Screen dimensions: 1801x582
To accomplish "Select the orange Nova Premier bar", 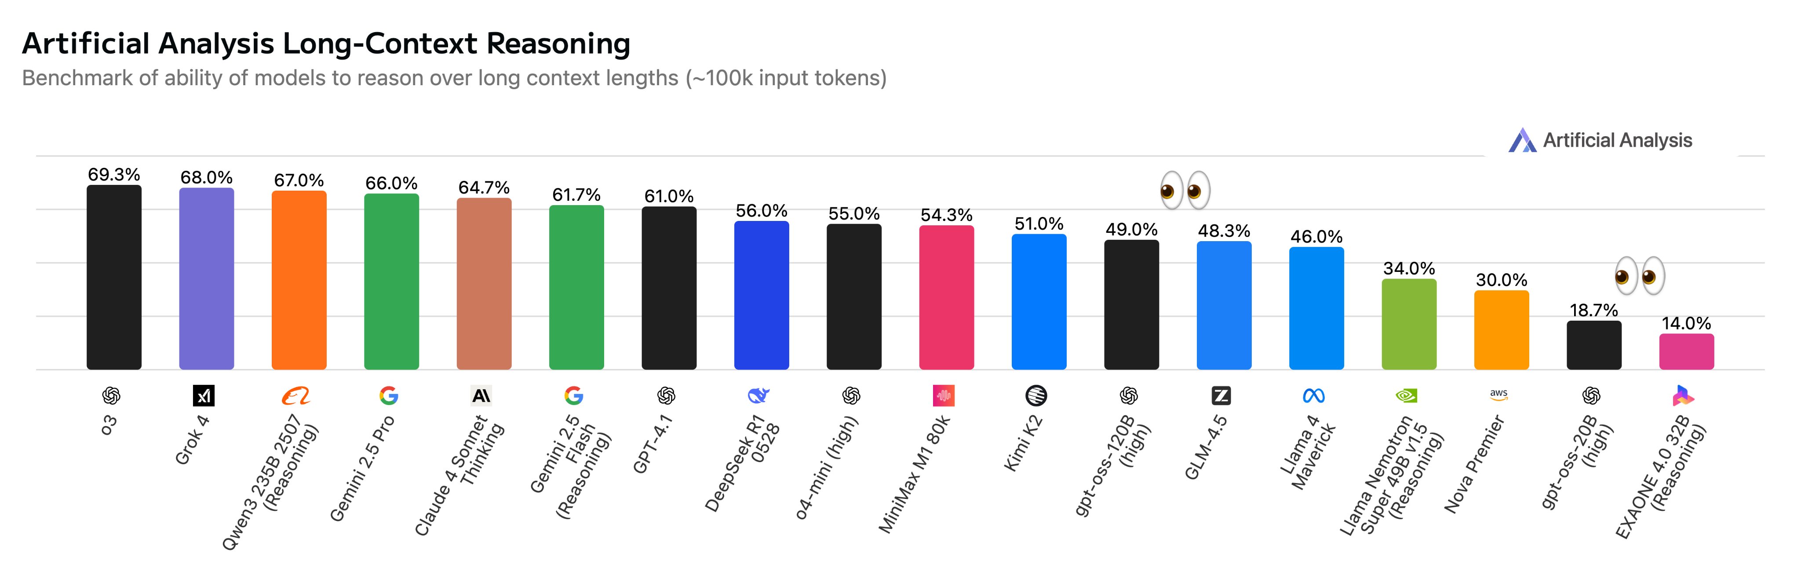I will 1501,330.
